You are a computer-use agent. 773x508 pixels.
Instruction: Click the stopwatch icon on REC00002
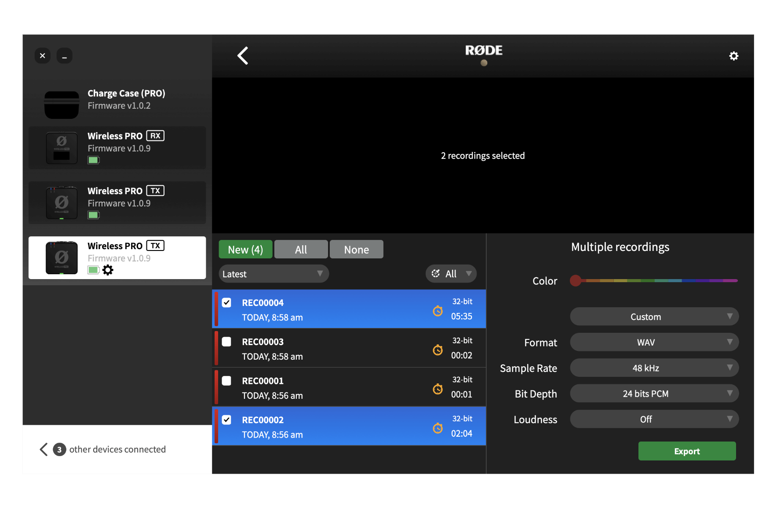[x=438, y=427]
